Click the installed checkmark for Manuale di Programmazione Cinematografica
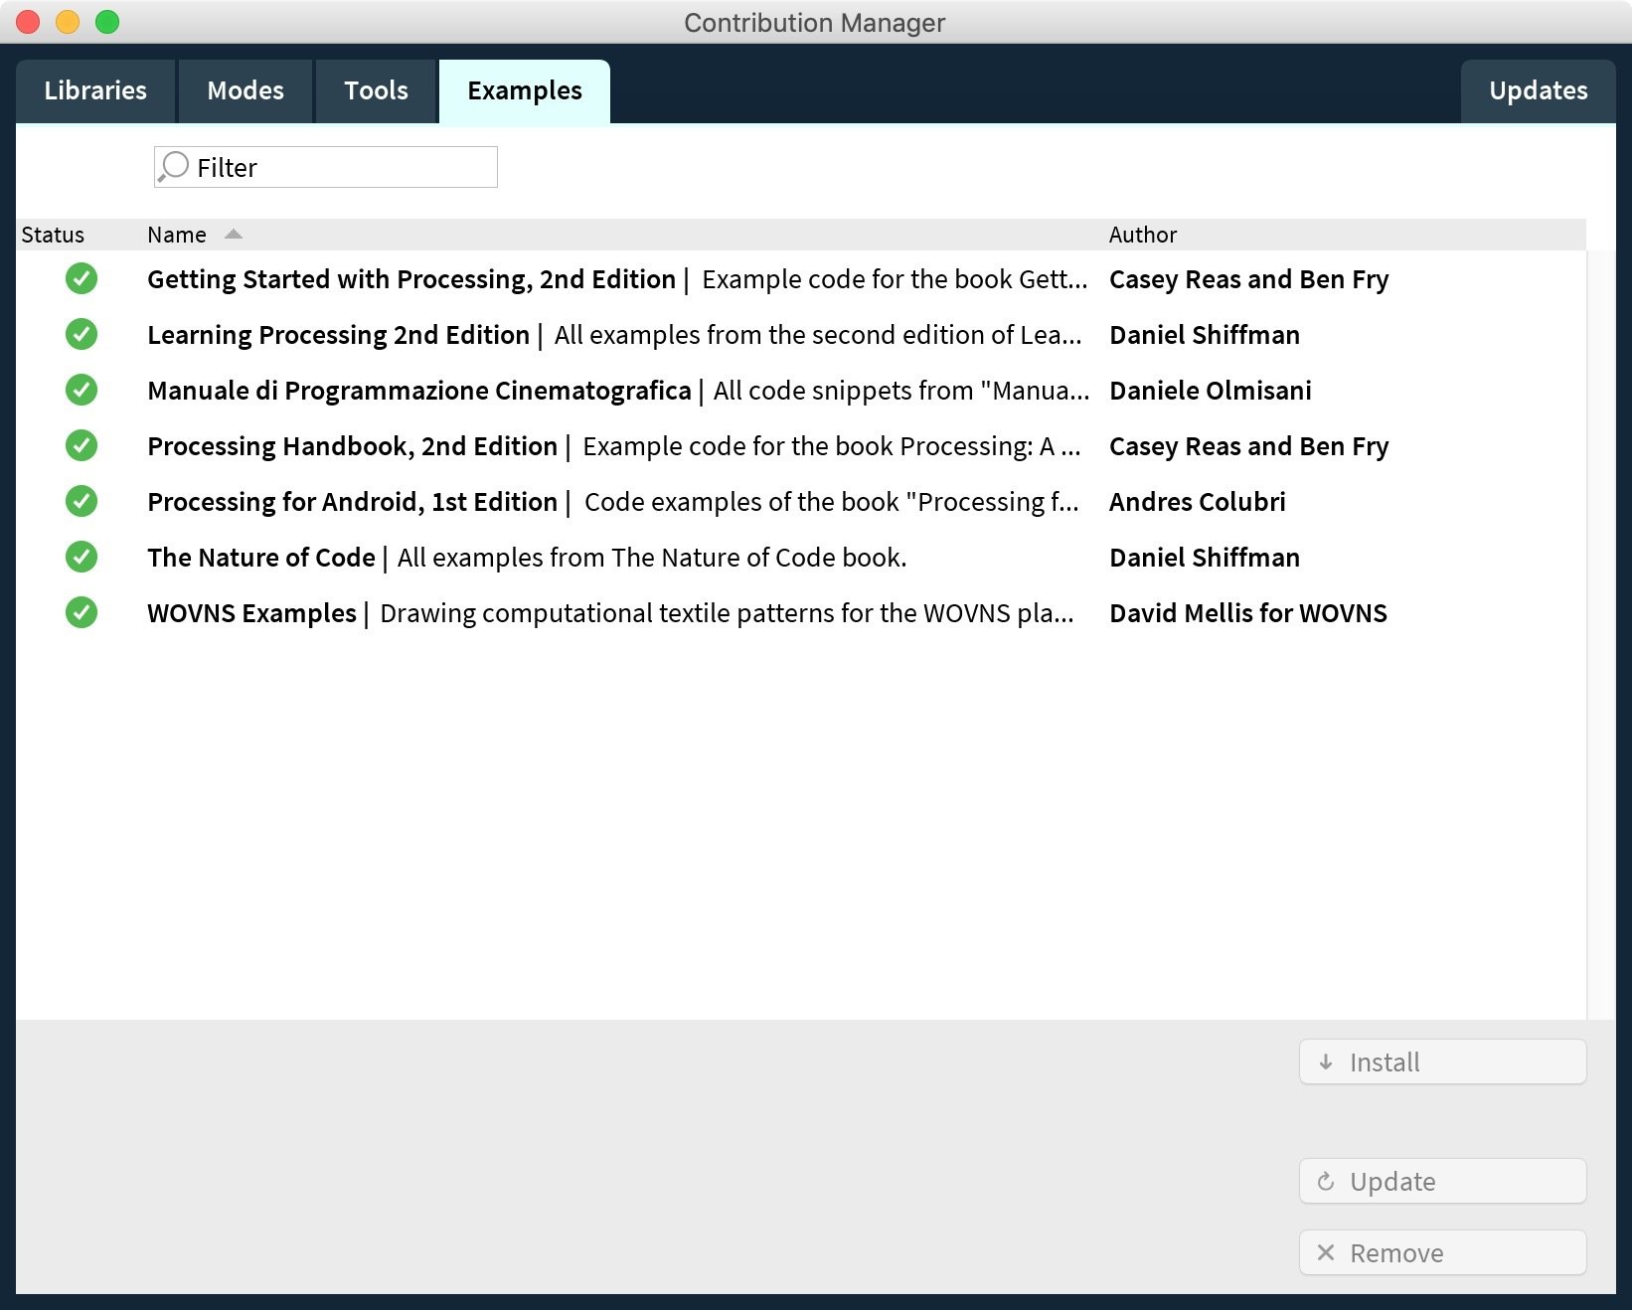Screen dimensions: 1632x1310 pos(82,391)
